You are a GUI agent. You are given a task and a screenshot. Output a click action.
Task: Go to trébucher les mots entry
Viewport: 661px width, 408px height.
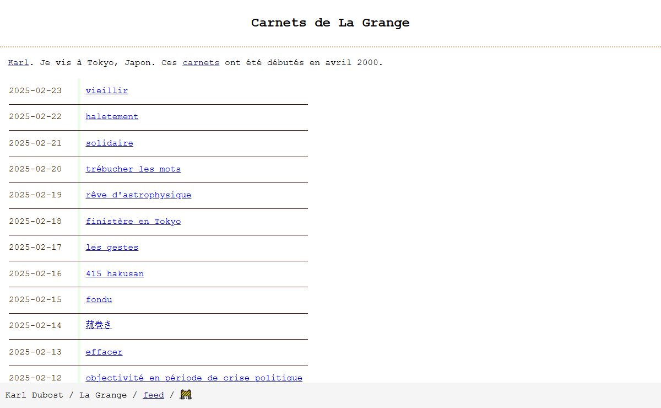133,169
